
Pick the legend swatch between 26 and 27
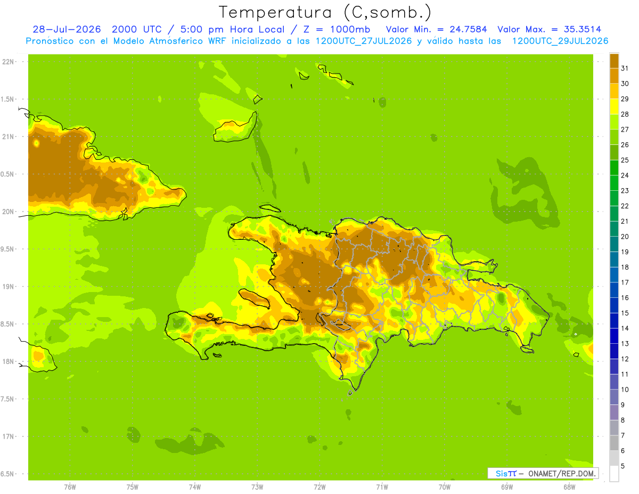614,137
